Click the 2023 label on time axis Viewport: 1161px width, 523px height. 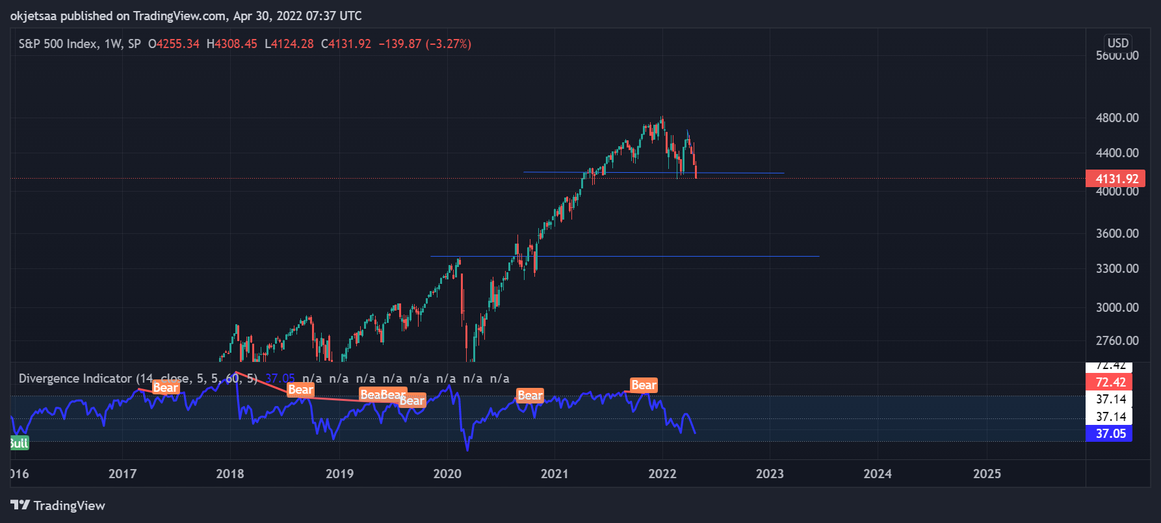coord(770,474)
